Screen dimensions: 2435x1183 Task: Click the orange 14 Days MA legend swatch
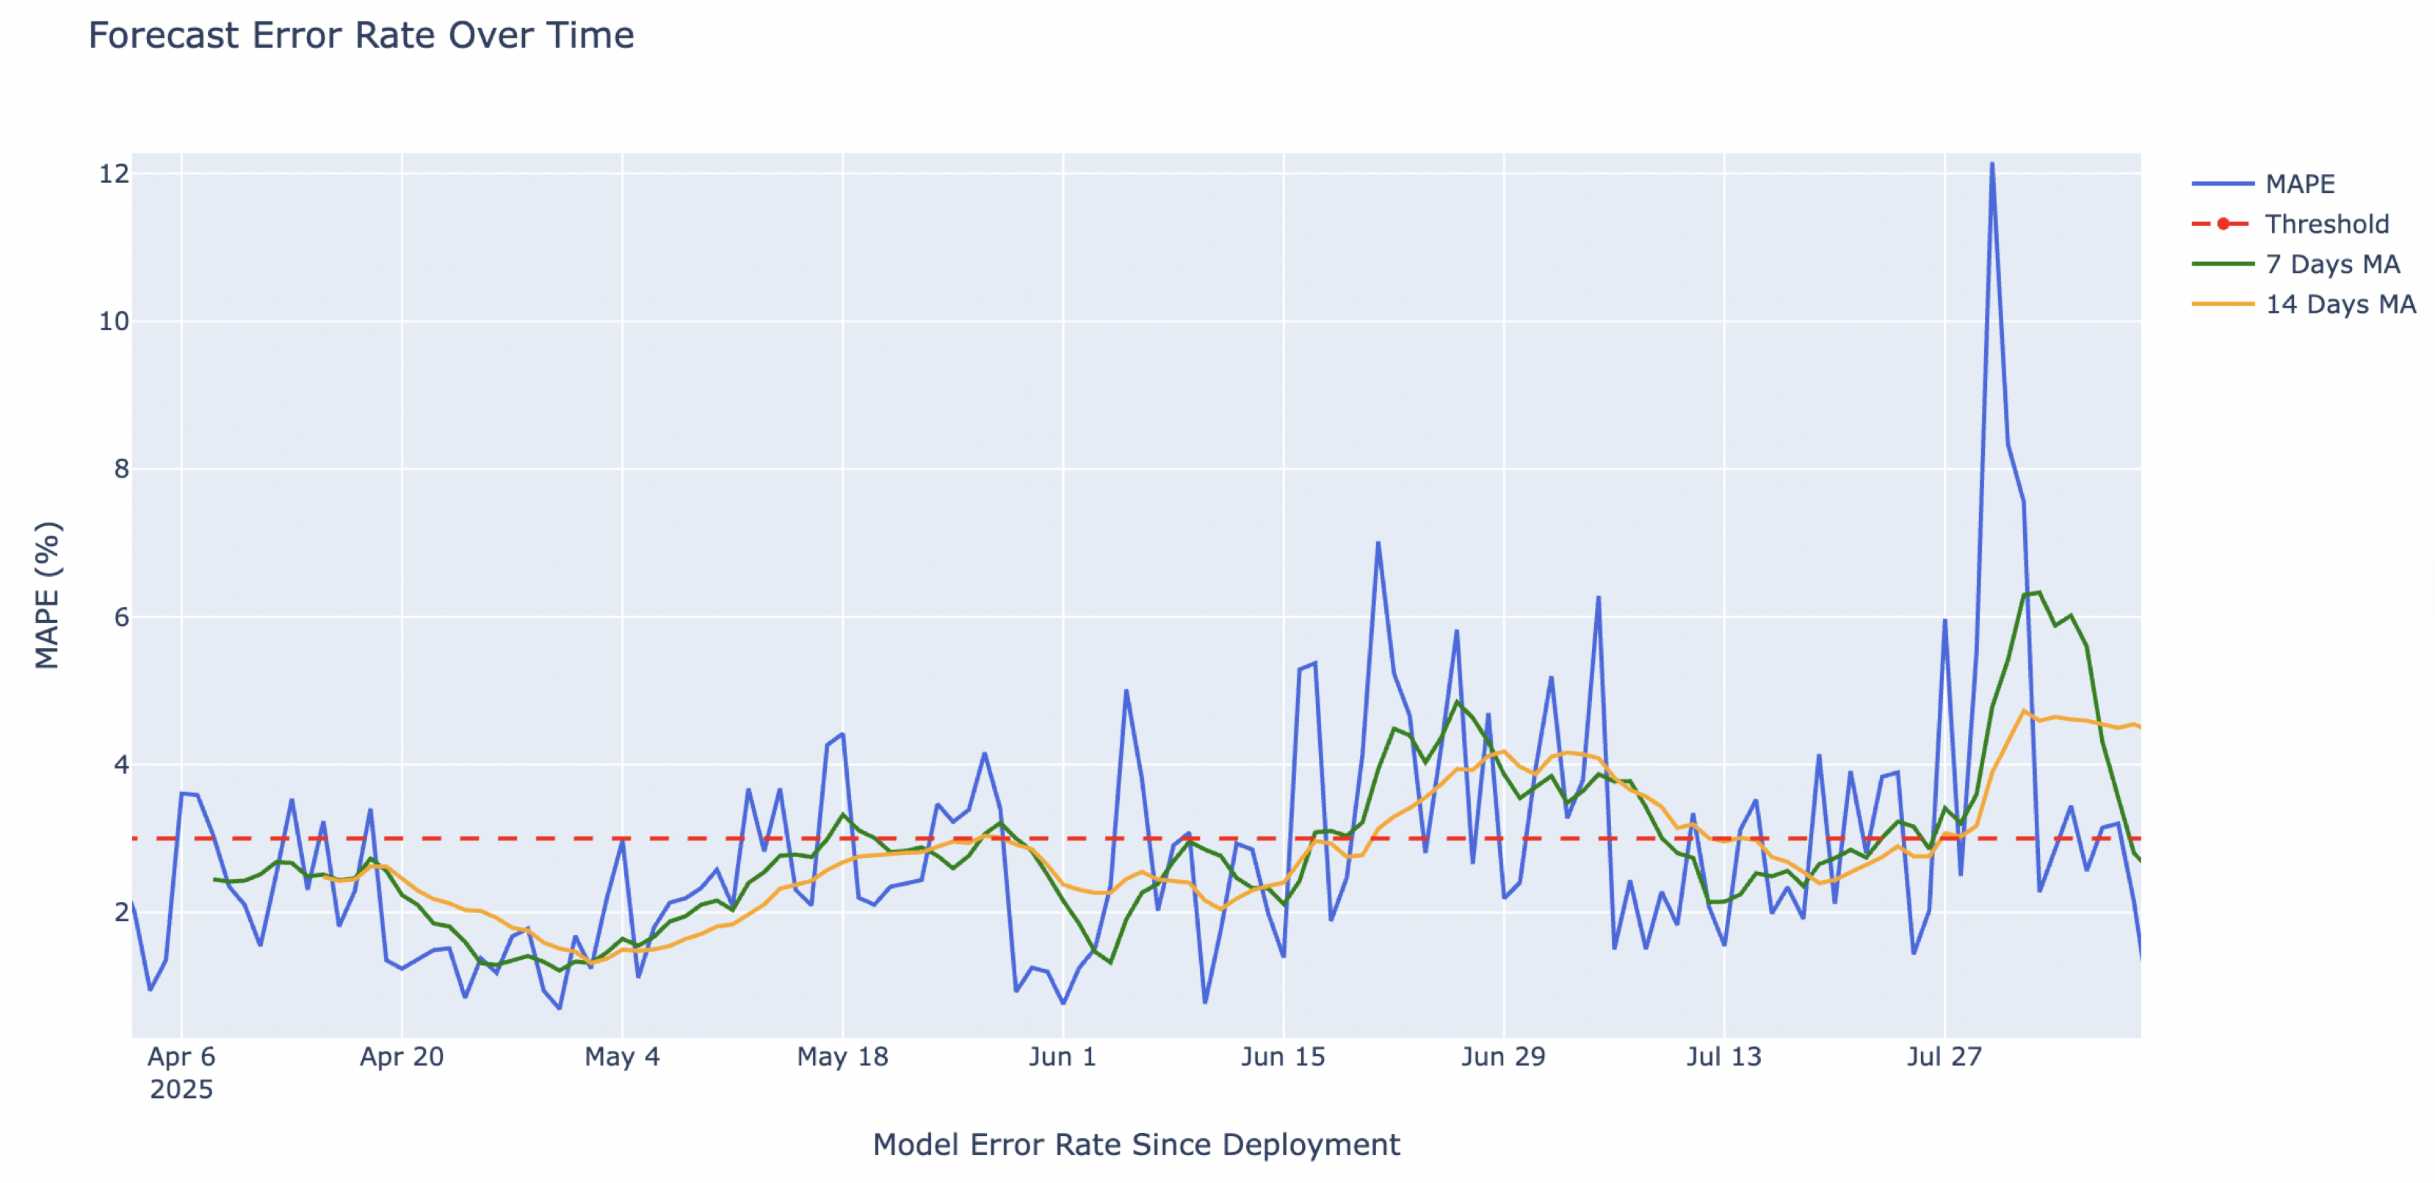pos(2222,305)
